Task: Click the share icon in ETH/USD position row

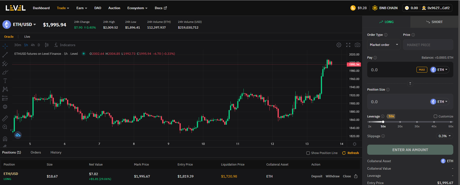Action: coord(355,176)
